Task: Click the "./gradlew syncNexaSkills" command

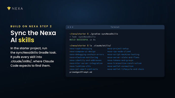Action: pos(104,34)
